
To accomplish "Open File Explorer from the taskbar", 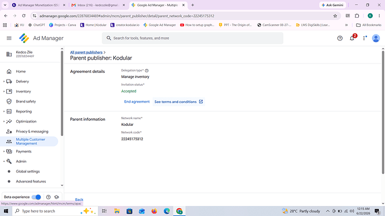I will 117,211.
